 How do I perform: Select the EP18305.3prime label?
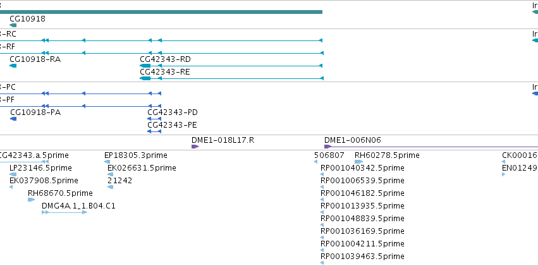point(136,155)
